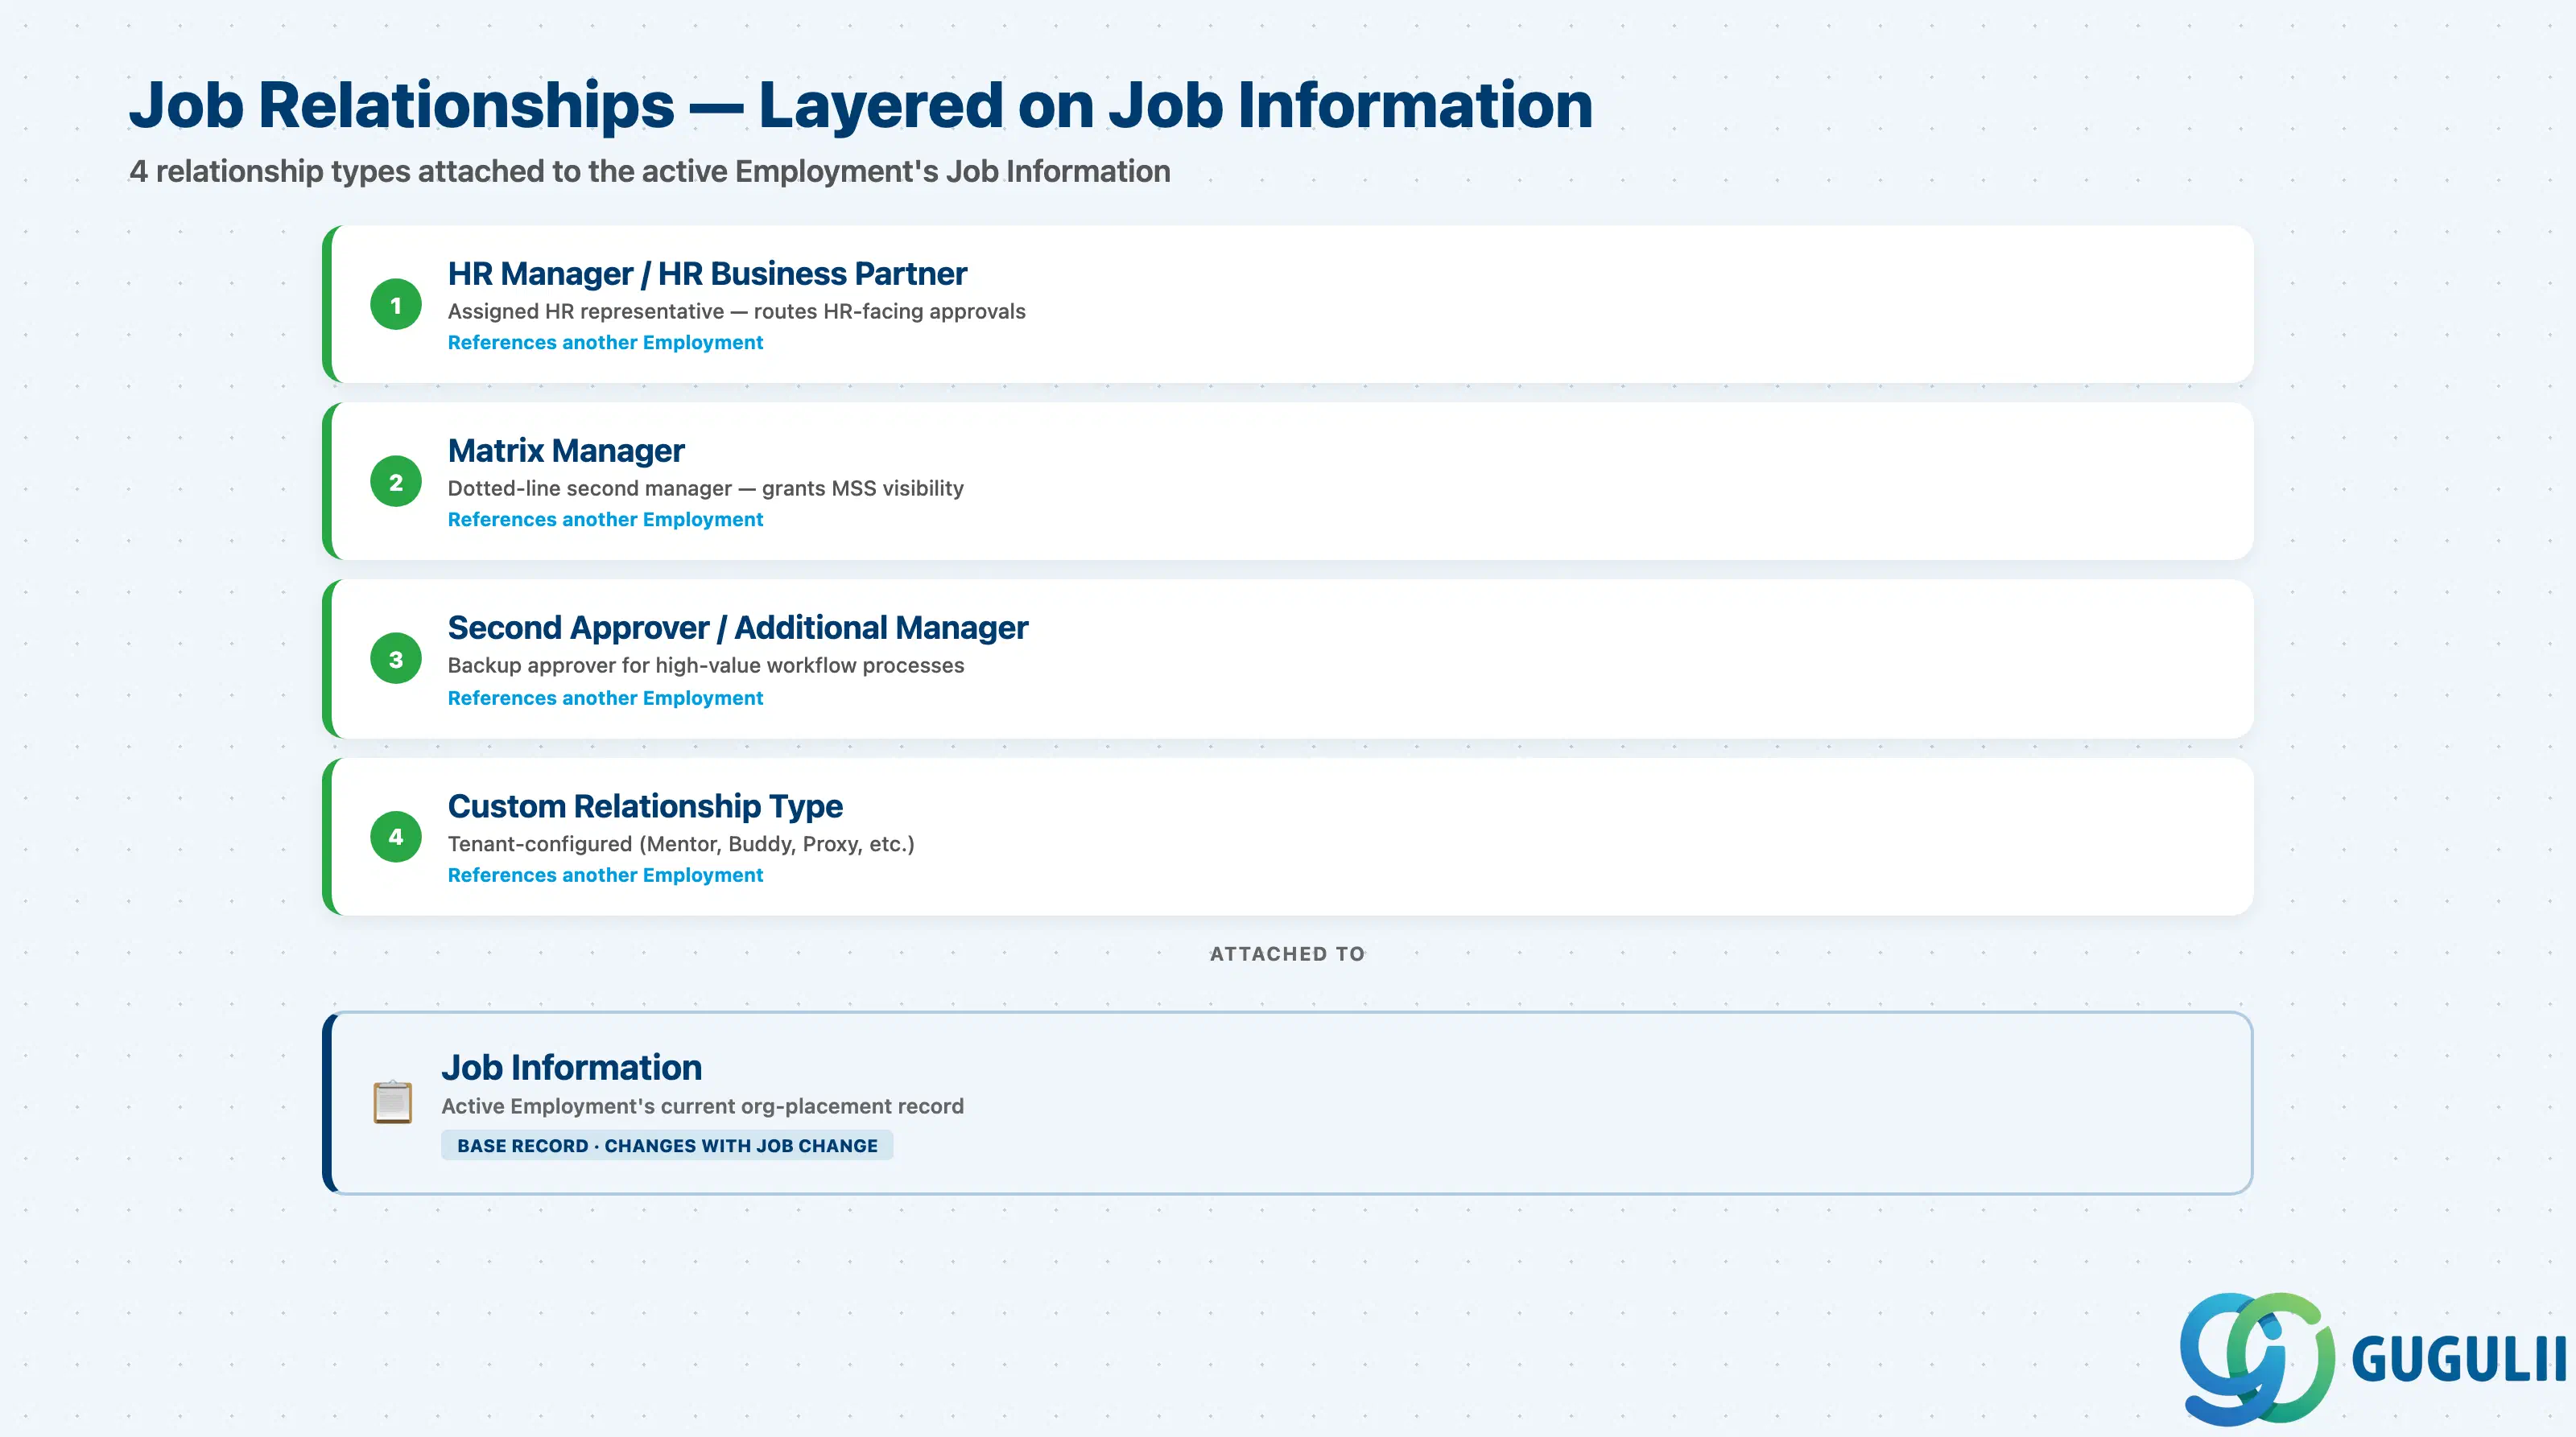Viewport: 2576px width, 1437px height.
Task: Click 'Active Employment's current org-placement record' text
Action: pyautogui.click(x=702, y=1106)
